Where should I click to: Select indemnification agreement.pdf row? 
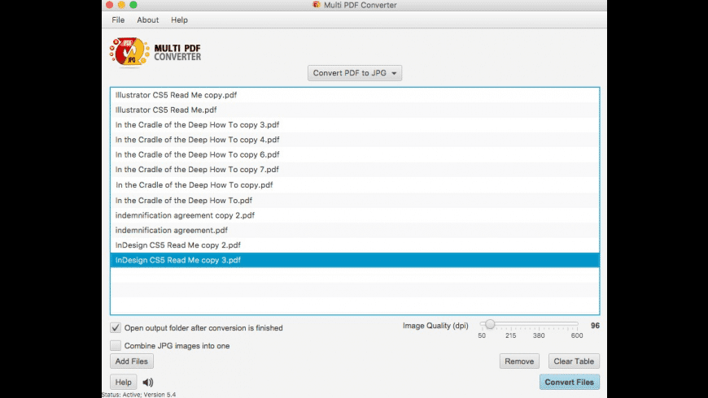point(355,230)
